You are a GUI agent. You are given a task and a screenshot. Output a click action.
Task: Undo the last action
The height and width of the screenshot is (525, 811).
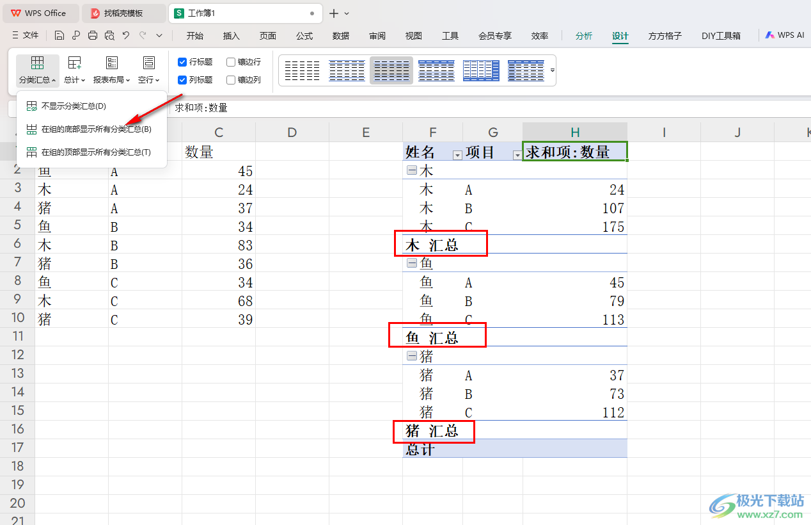126,36
